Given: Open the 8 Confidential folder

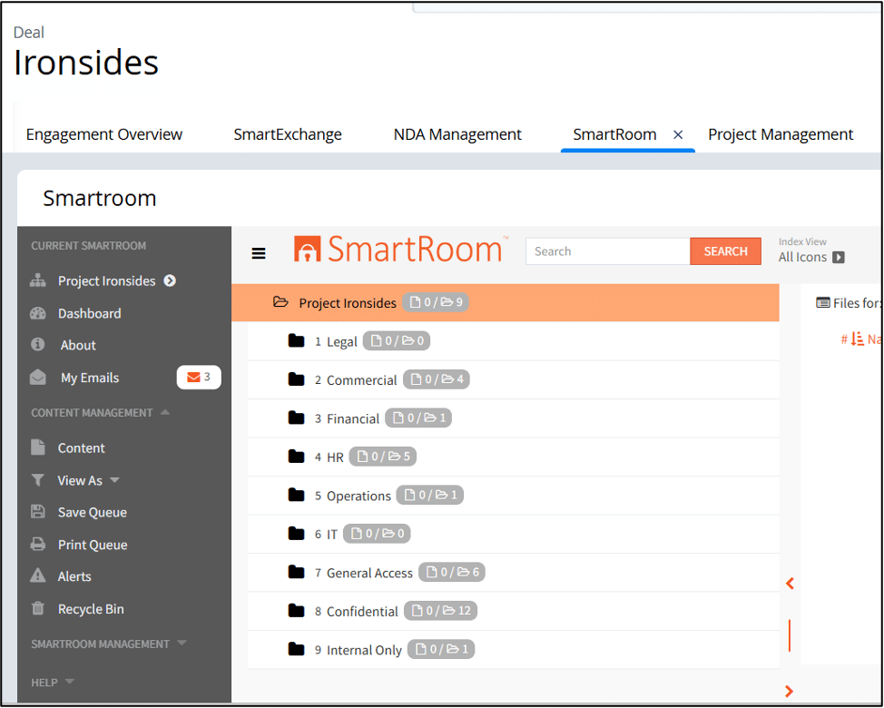Looking at the screenshot, I should click(x=361, y=611).
